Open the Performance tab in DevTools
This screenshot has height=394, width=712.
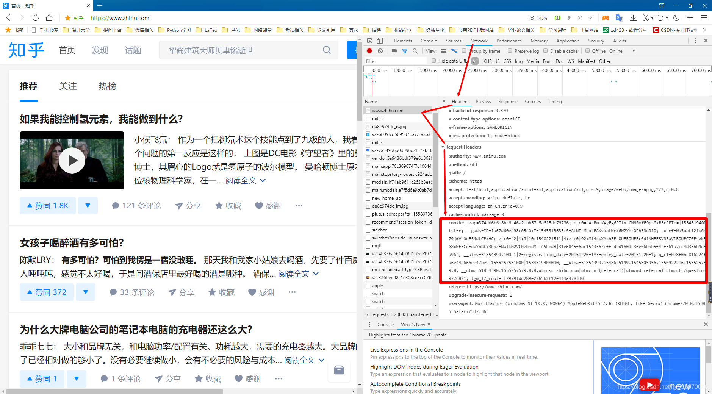(509, 41)
